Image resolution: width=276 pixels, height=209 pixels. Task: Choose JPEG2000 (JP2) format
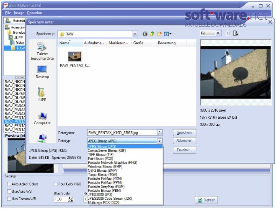(125, 194)
